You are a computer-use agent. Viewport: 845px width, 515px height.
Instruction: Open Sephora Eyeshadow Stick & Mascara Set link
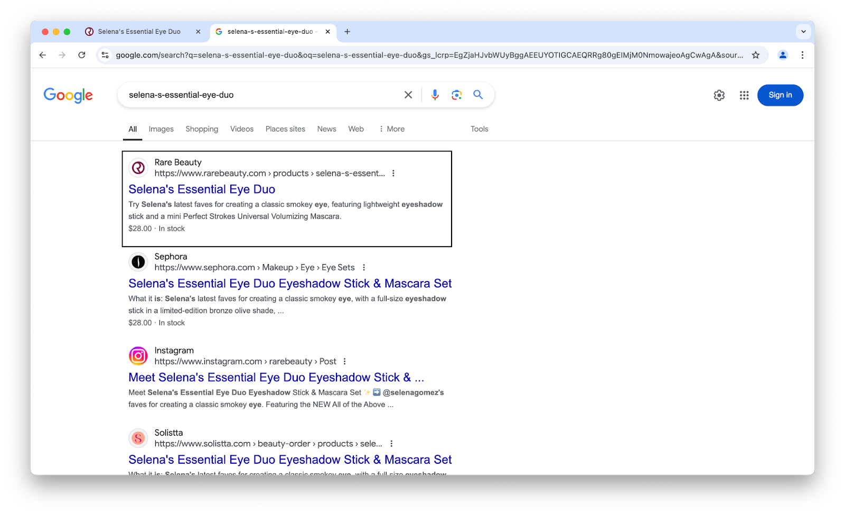(x=290, y=284)
